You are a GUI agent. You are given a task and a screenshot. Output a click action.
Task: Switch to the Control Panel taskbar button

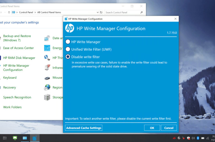(25, 138)
